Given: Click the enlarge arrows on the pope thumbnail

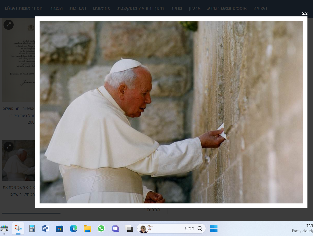Looking at the screenshot, I should [x=9, y=147].
